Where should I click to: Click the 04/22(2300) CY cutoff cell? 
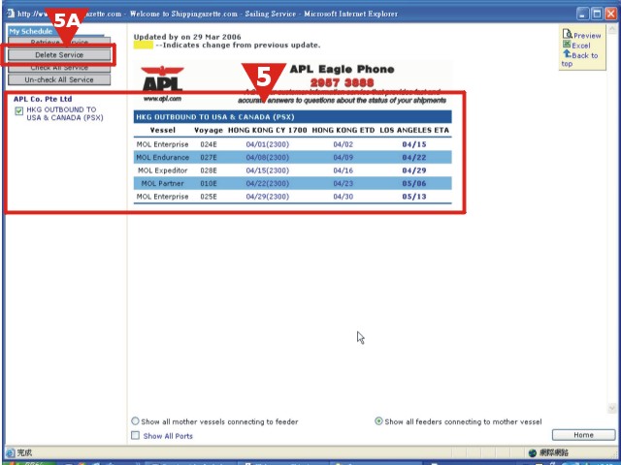(268, 183)
